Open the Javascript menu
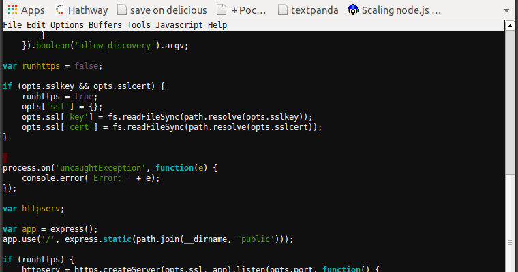The width and height of the screenshot is (518, 272). pos(179,25)
